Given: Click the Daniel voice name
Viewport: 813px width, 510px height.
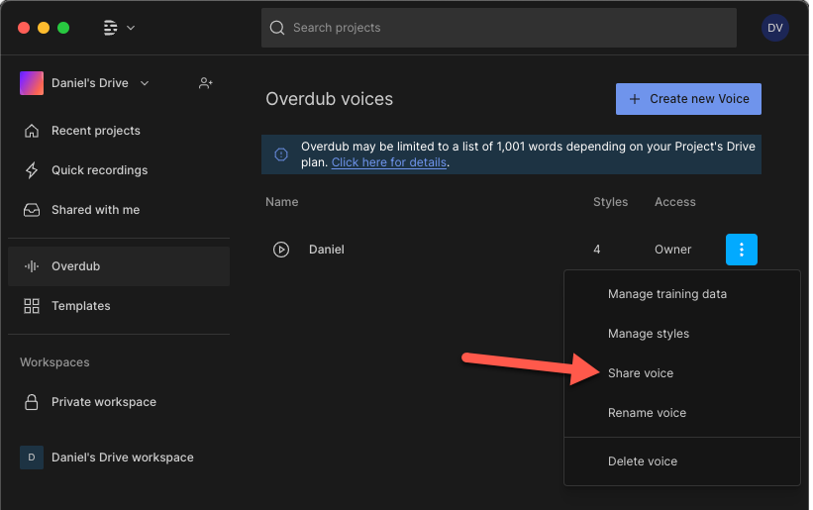Looking at the screenshot, I should coord(327,250).
